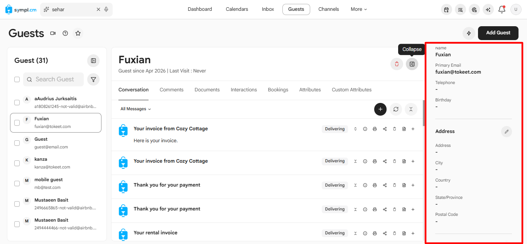Expand the Your rental invoice message
527x244 pixels.
point(355,233)
